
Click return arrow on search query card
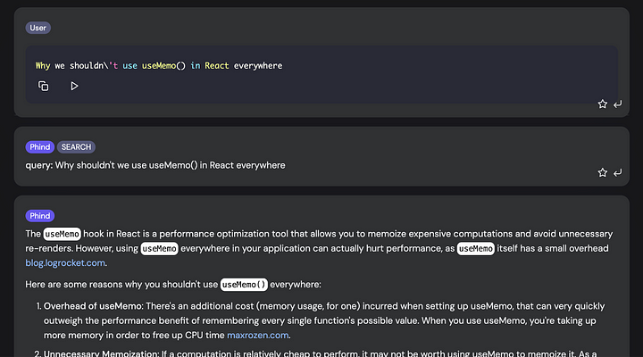point(617,172)
